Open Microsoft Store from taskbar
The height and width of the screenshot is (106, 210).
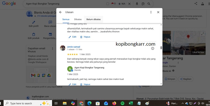click(x=98, y=103)
